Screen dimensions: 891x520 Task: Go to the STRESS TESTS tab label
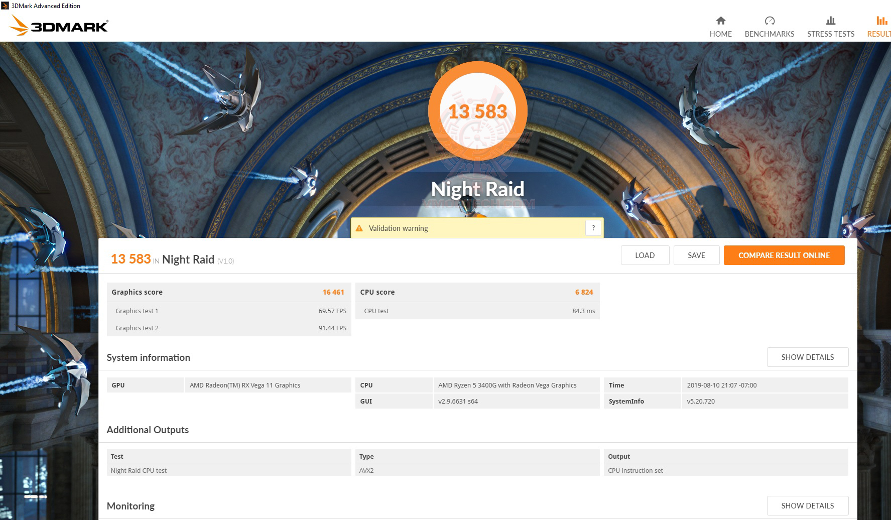[x=831, y=34]
